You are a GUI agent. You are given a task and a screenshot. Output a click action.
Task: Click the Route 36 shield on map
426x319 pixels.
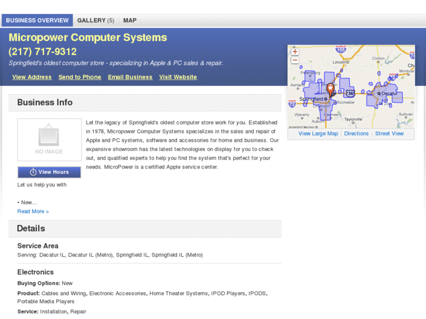click(x=350, y=93)
